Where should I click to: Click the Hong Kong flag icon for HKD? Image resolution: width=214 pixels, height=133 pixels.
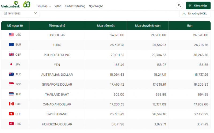(11, 124)
